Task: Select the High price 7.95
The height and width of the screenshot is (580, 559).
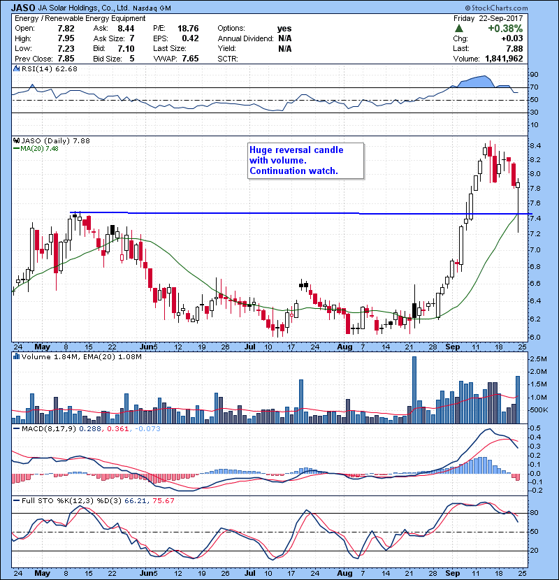Action: pyautogui.click(x=66, y=38)
